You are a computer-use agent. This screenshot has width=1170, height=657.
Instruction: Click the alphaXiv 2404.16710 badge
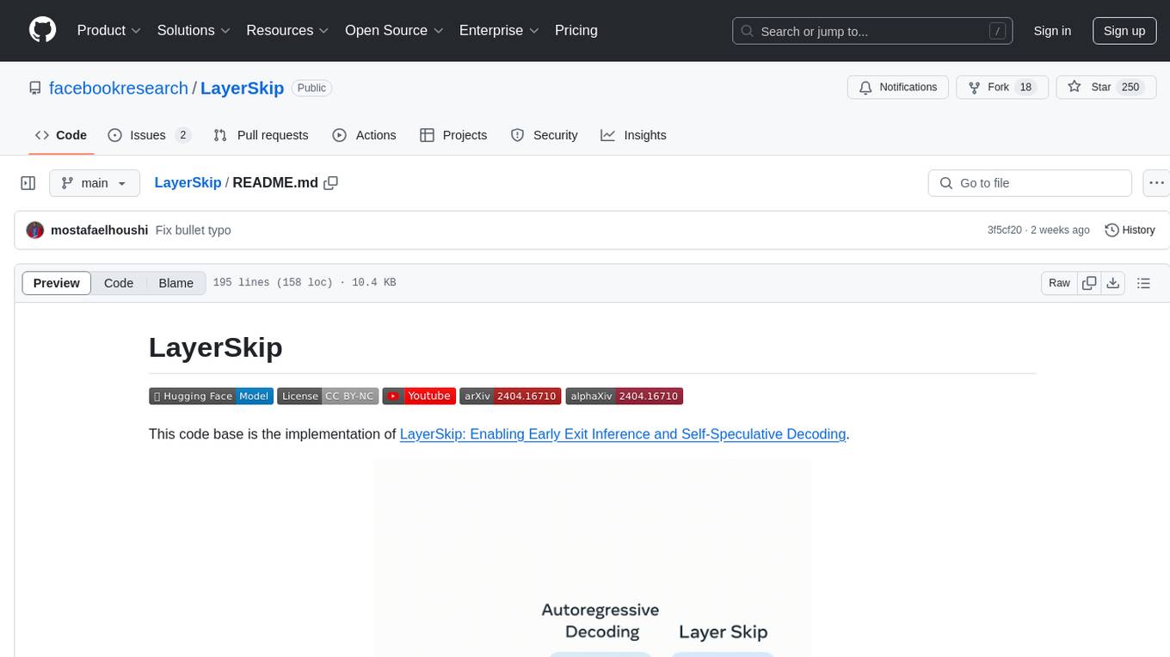pos(624,396)
